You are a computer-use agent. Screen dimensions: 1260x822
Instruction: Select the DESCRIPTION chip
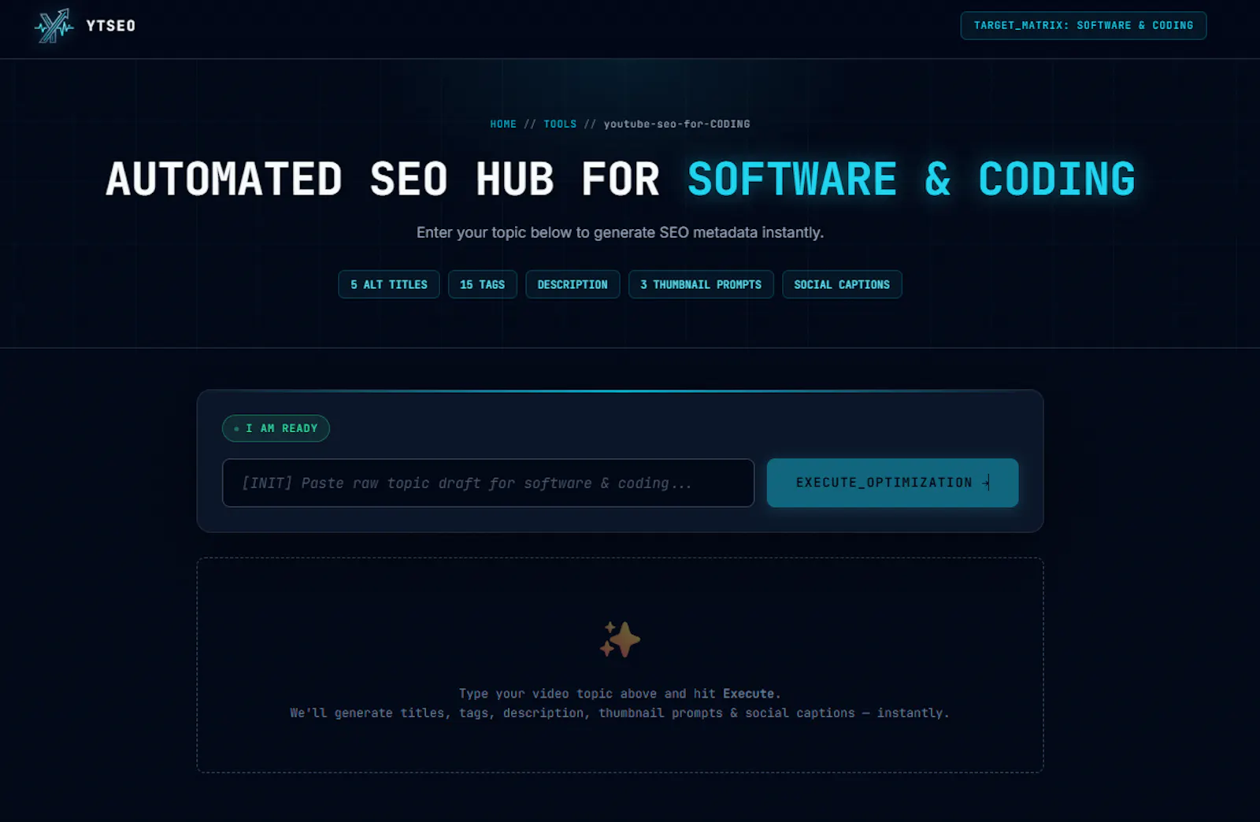pos(573,284)
